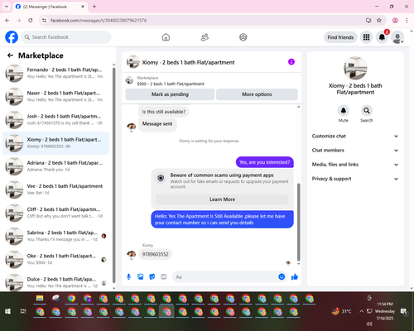
Task: Open the Home icon in the top navigation
Action: [166, 37]
